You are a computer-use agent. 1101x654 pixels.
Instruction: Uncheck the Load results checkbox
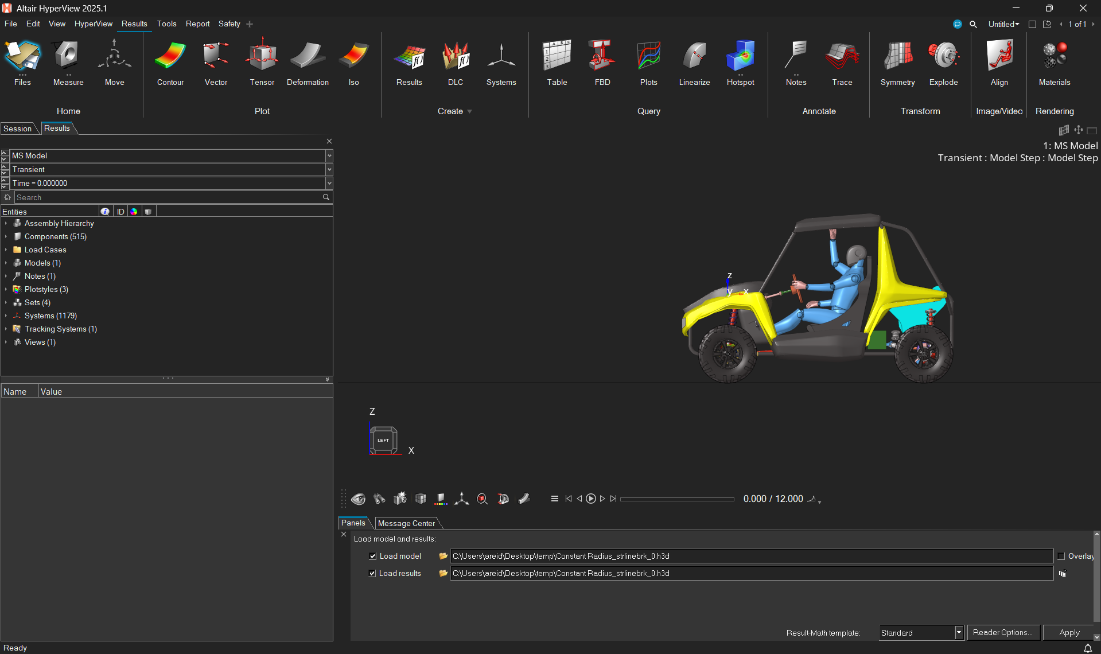tap(372, 573)
